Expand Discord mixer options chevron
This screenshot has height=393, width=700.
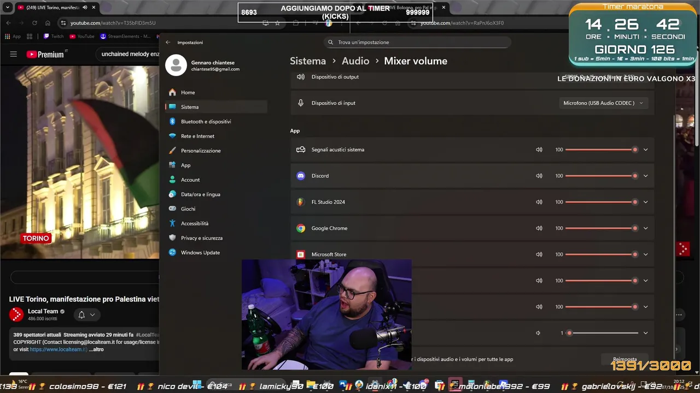(645, 176)
